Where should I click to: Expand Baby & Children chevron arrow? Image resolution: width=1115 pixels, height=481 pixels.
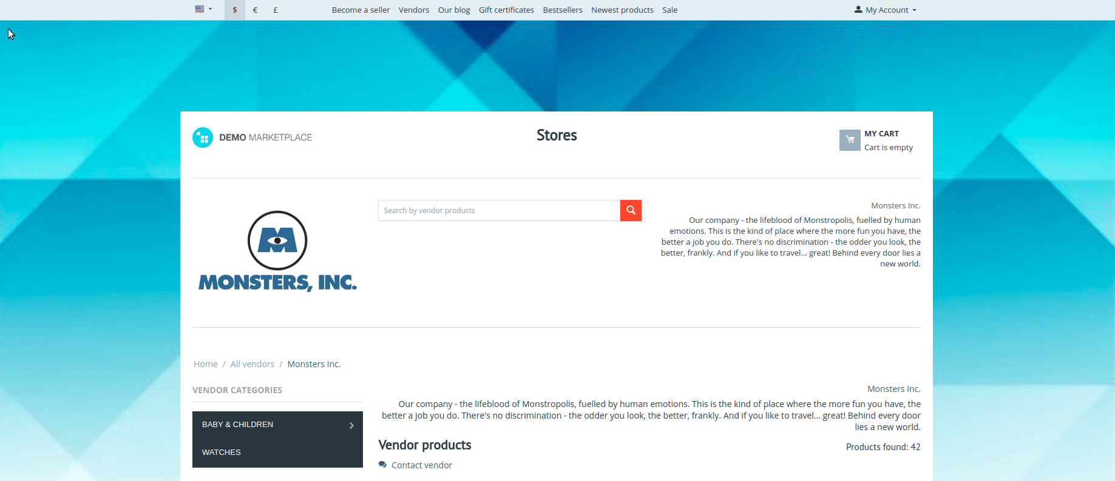tap(351, 425)
